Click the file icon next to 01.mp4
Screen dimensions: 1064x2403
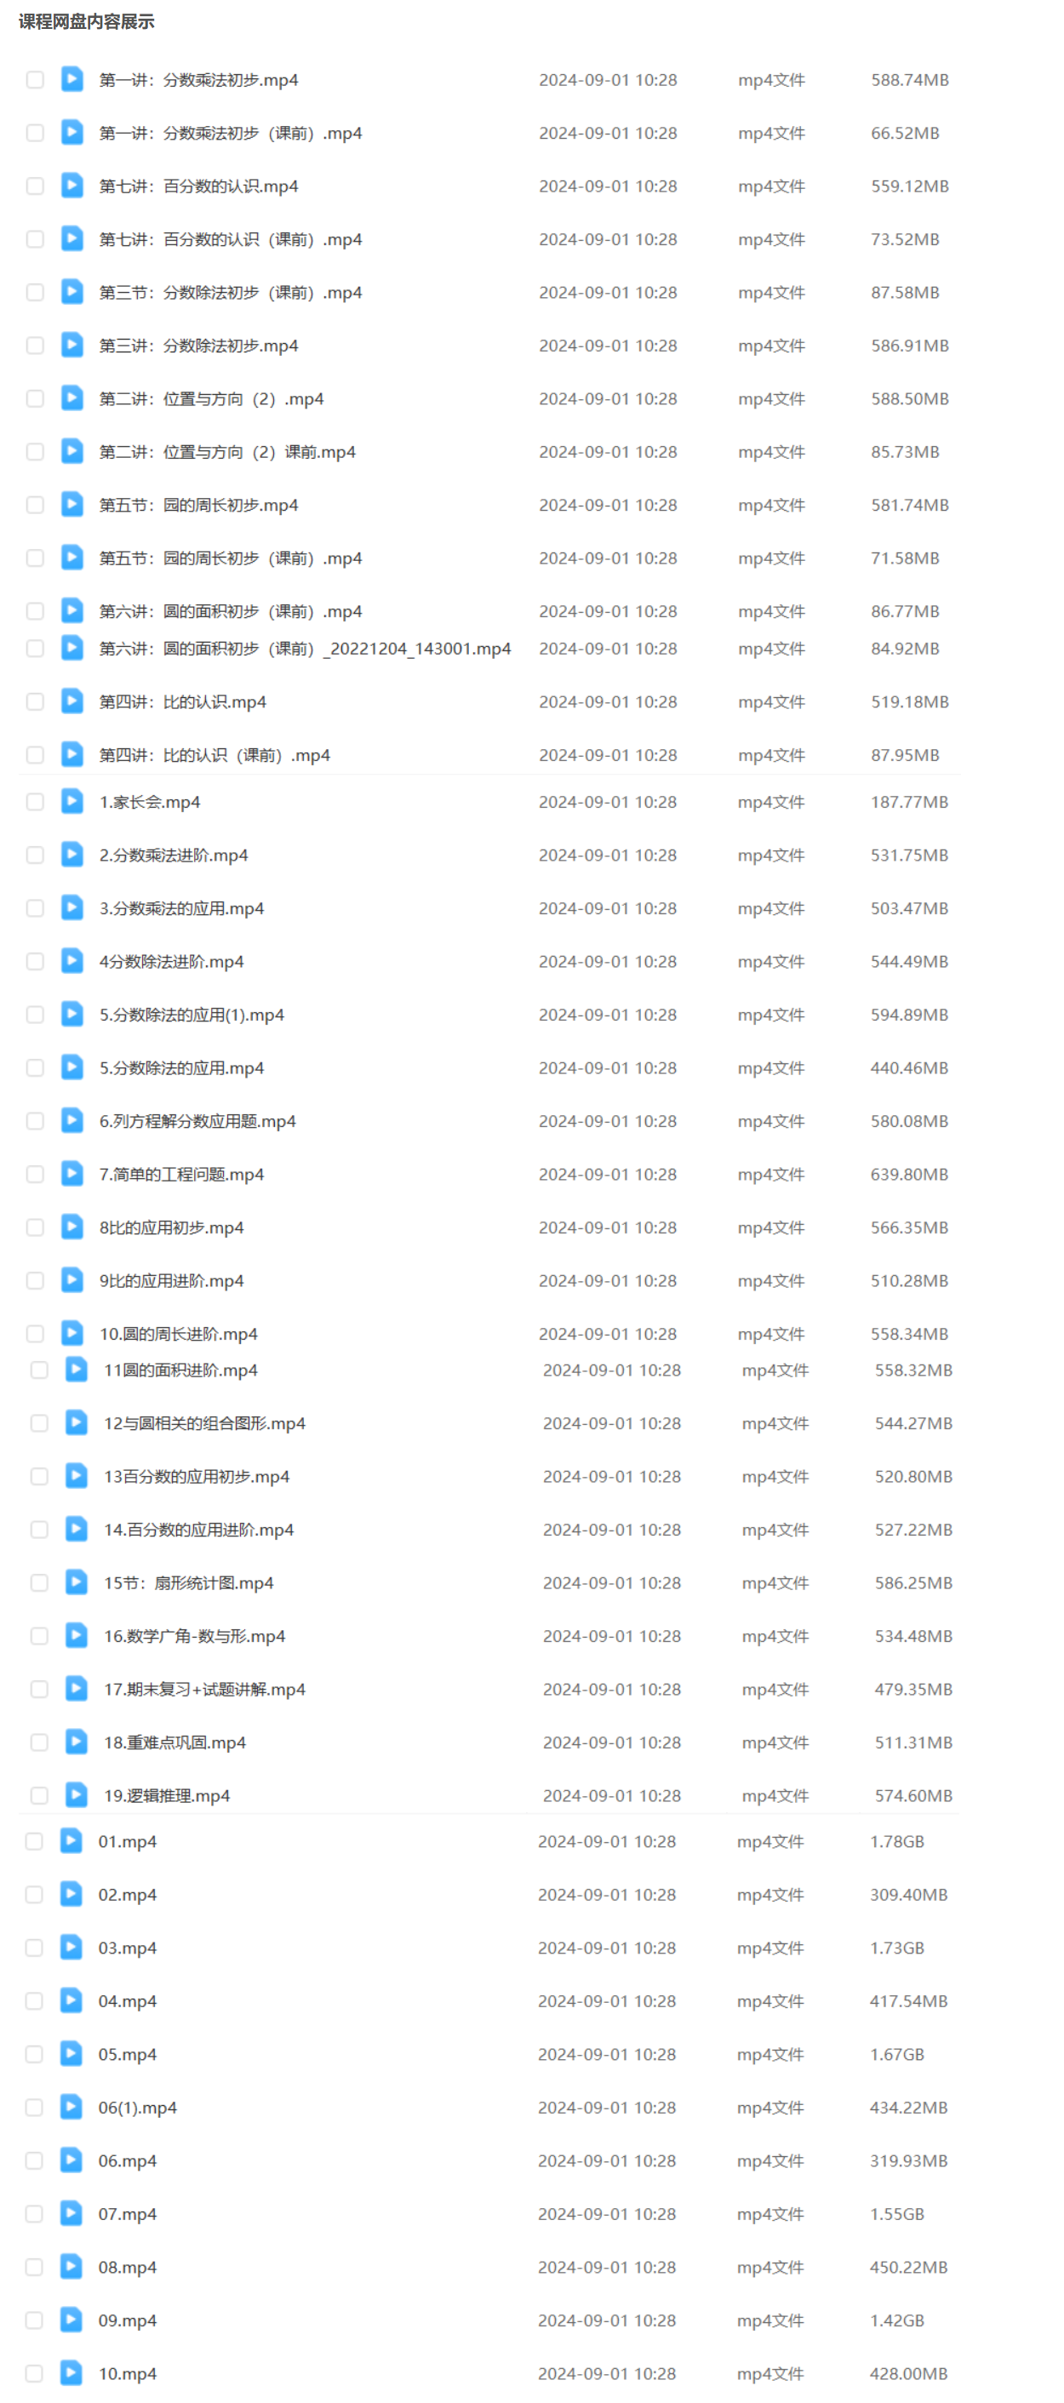(x=71, y=1840)
